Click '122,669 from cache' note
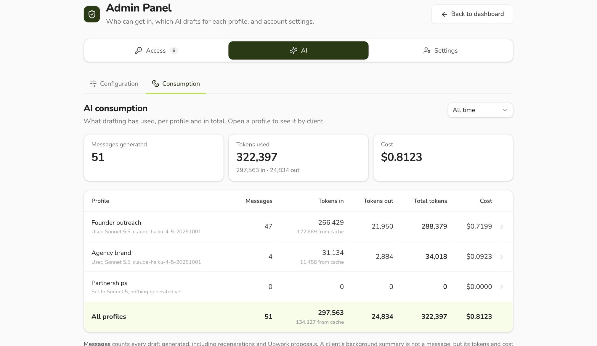Viewport: 597px width, 346px height. pos(320,232)
